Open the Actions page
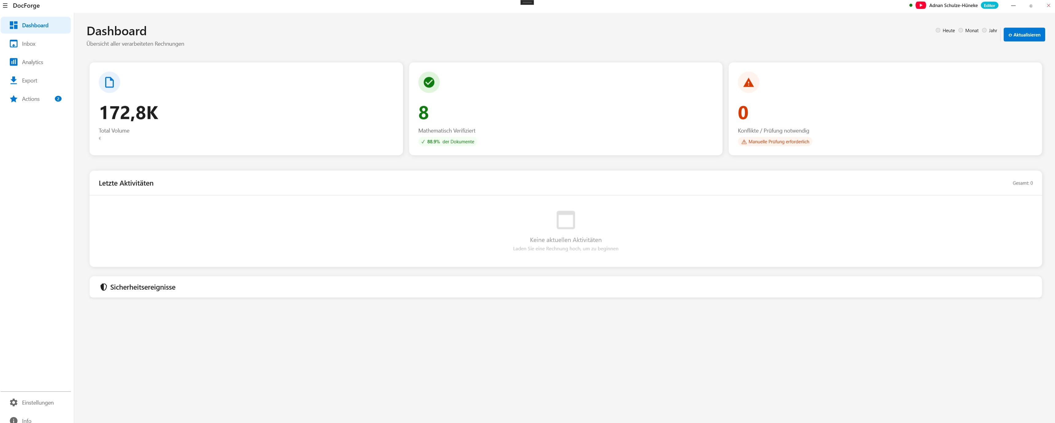The image size is (1055, 423). 36,99
